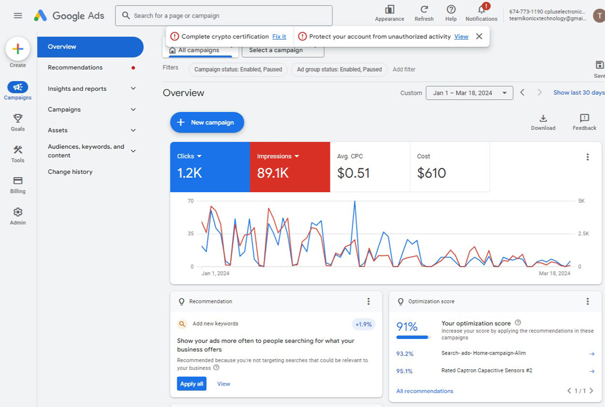Click View link in account alert

coord(461,37)
